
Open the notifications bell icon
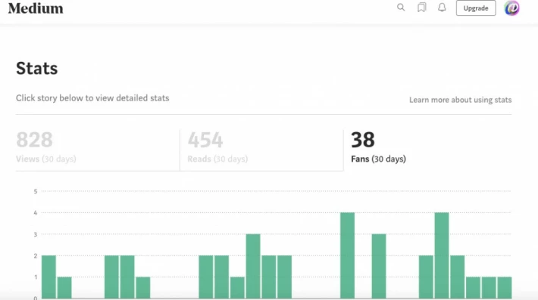tap(442, 8)
